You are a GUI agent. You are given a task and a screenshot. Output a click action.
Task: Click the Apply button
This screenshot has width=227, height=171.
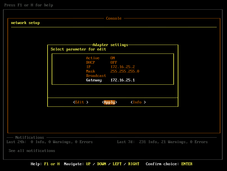pyautogui.click(x=109, y=102)
